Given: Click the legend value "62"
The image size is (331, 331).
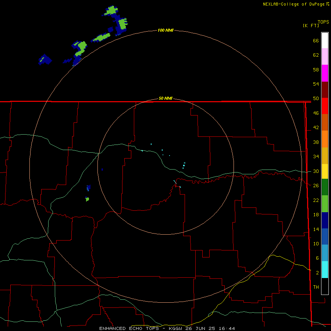Looking at the screenshot, I should (x=316, y=55).
